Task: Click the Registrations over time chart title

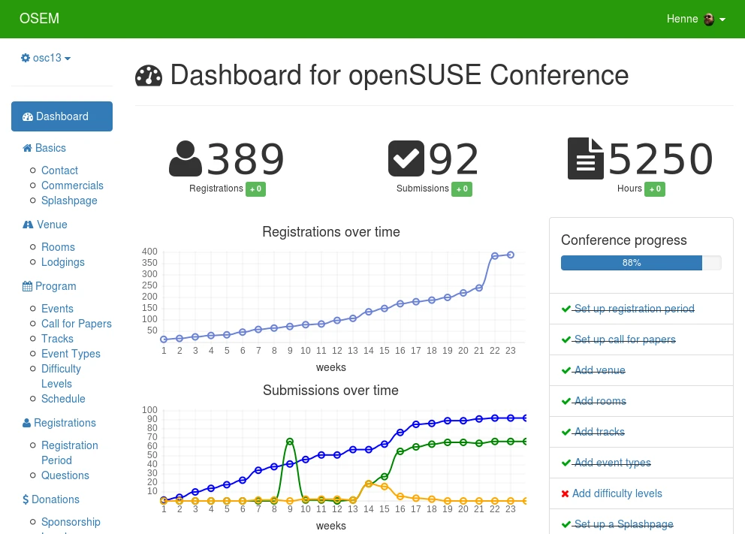Action: point(331,232)
